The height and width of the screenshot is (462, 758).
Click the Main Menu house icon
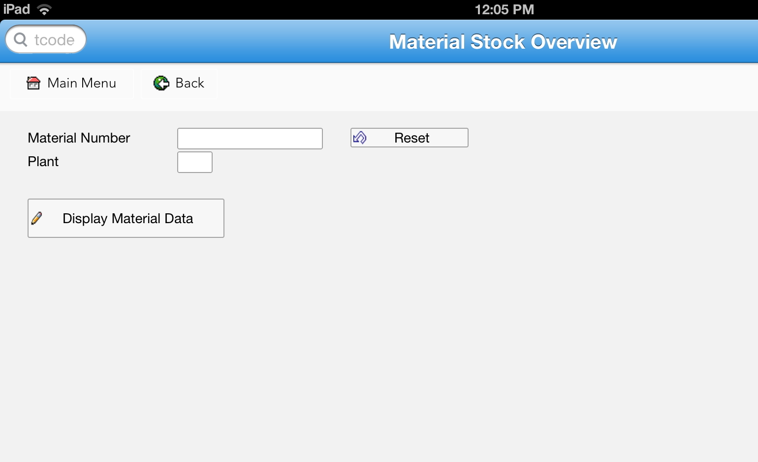point(33,83)
